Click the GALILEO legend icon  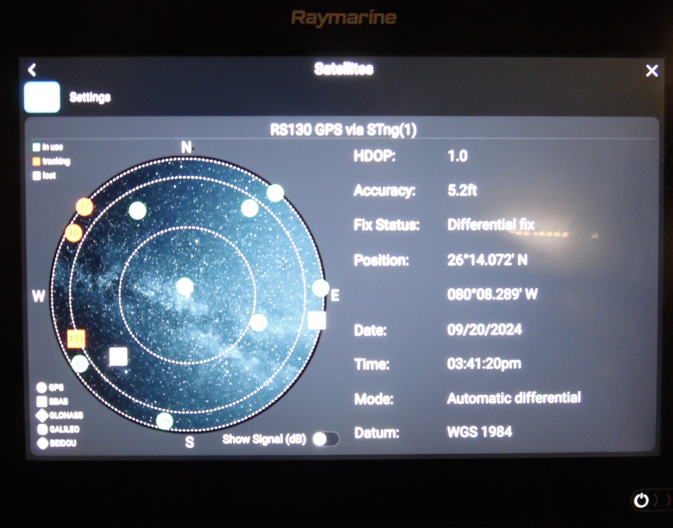pos(42,429)
